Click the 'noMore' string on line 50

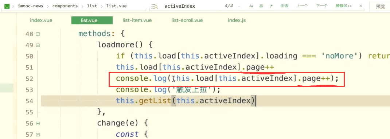point(340,56)
